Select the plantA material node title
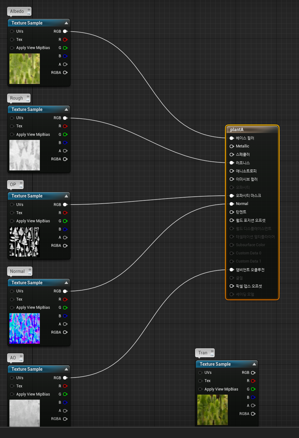The image size is (299, 438). (237, 130)
